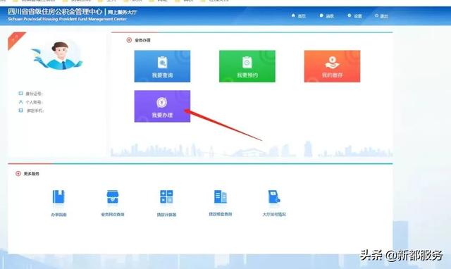Open 设置 settings in header
This screenshot has height=269, width=451.
354,16
